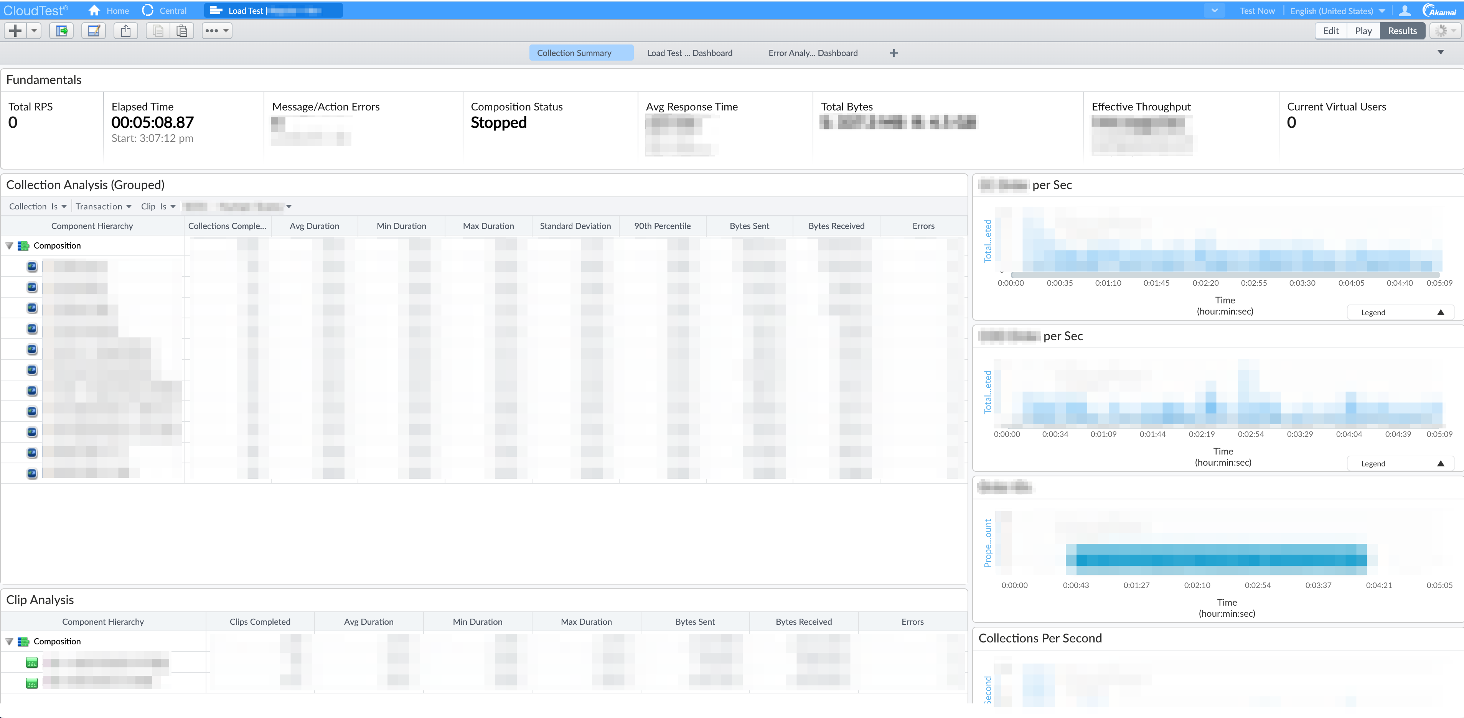Click the export icon with green arrow

[61, 31]
